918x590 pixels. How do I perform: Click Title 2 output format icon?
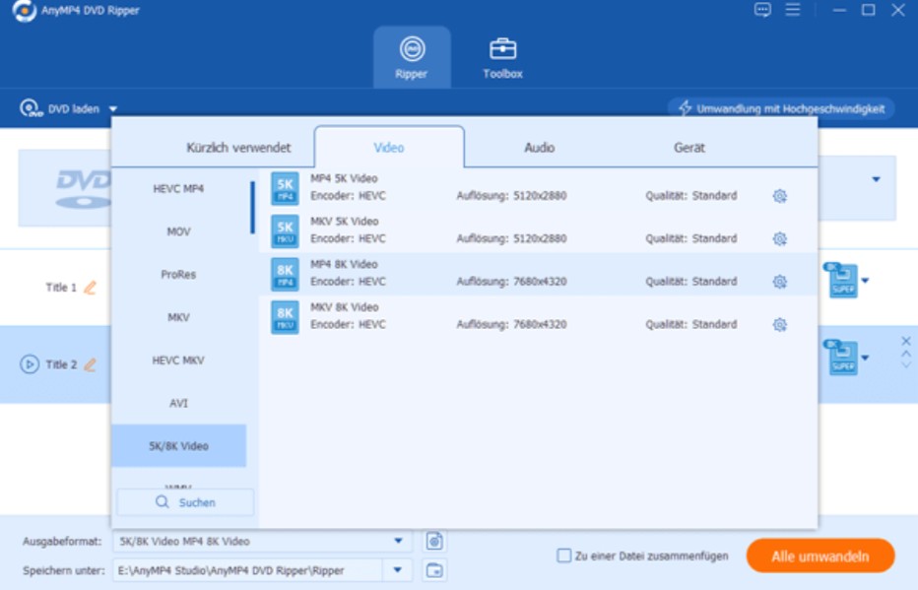(x=841, y=357)
